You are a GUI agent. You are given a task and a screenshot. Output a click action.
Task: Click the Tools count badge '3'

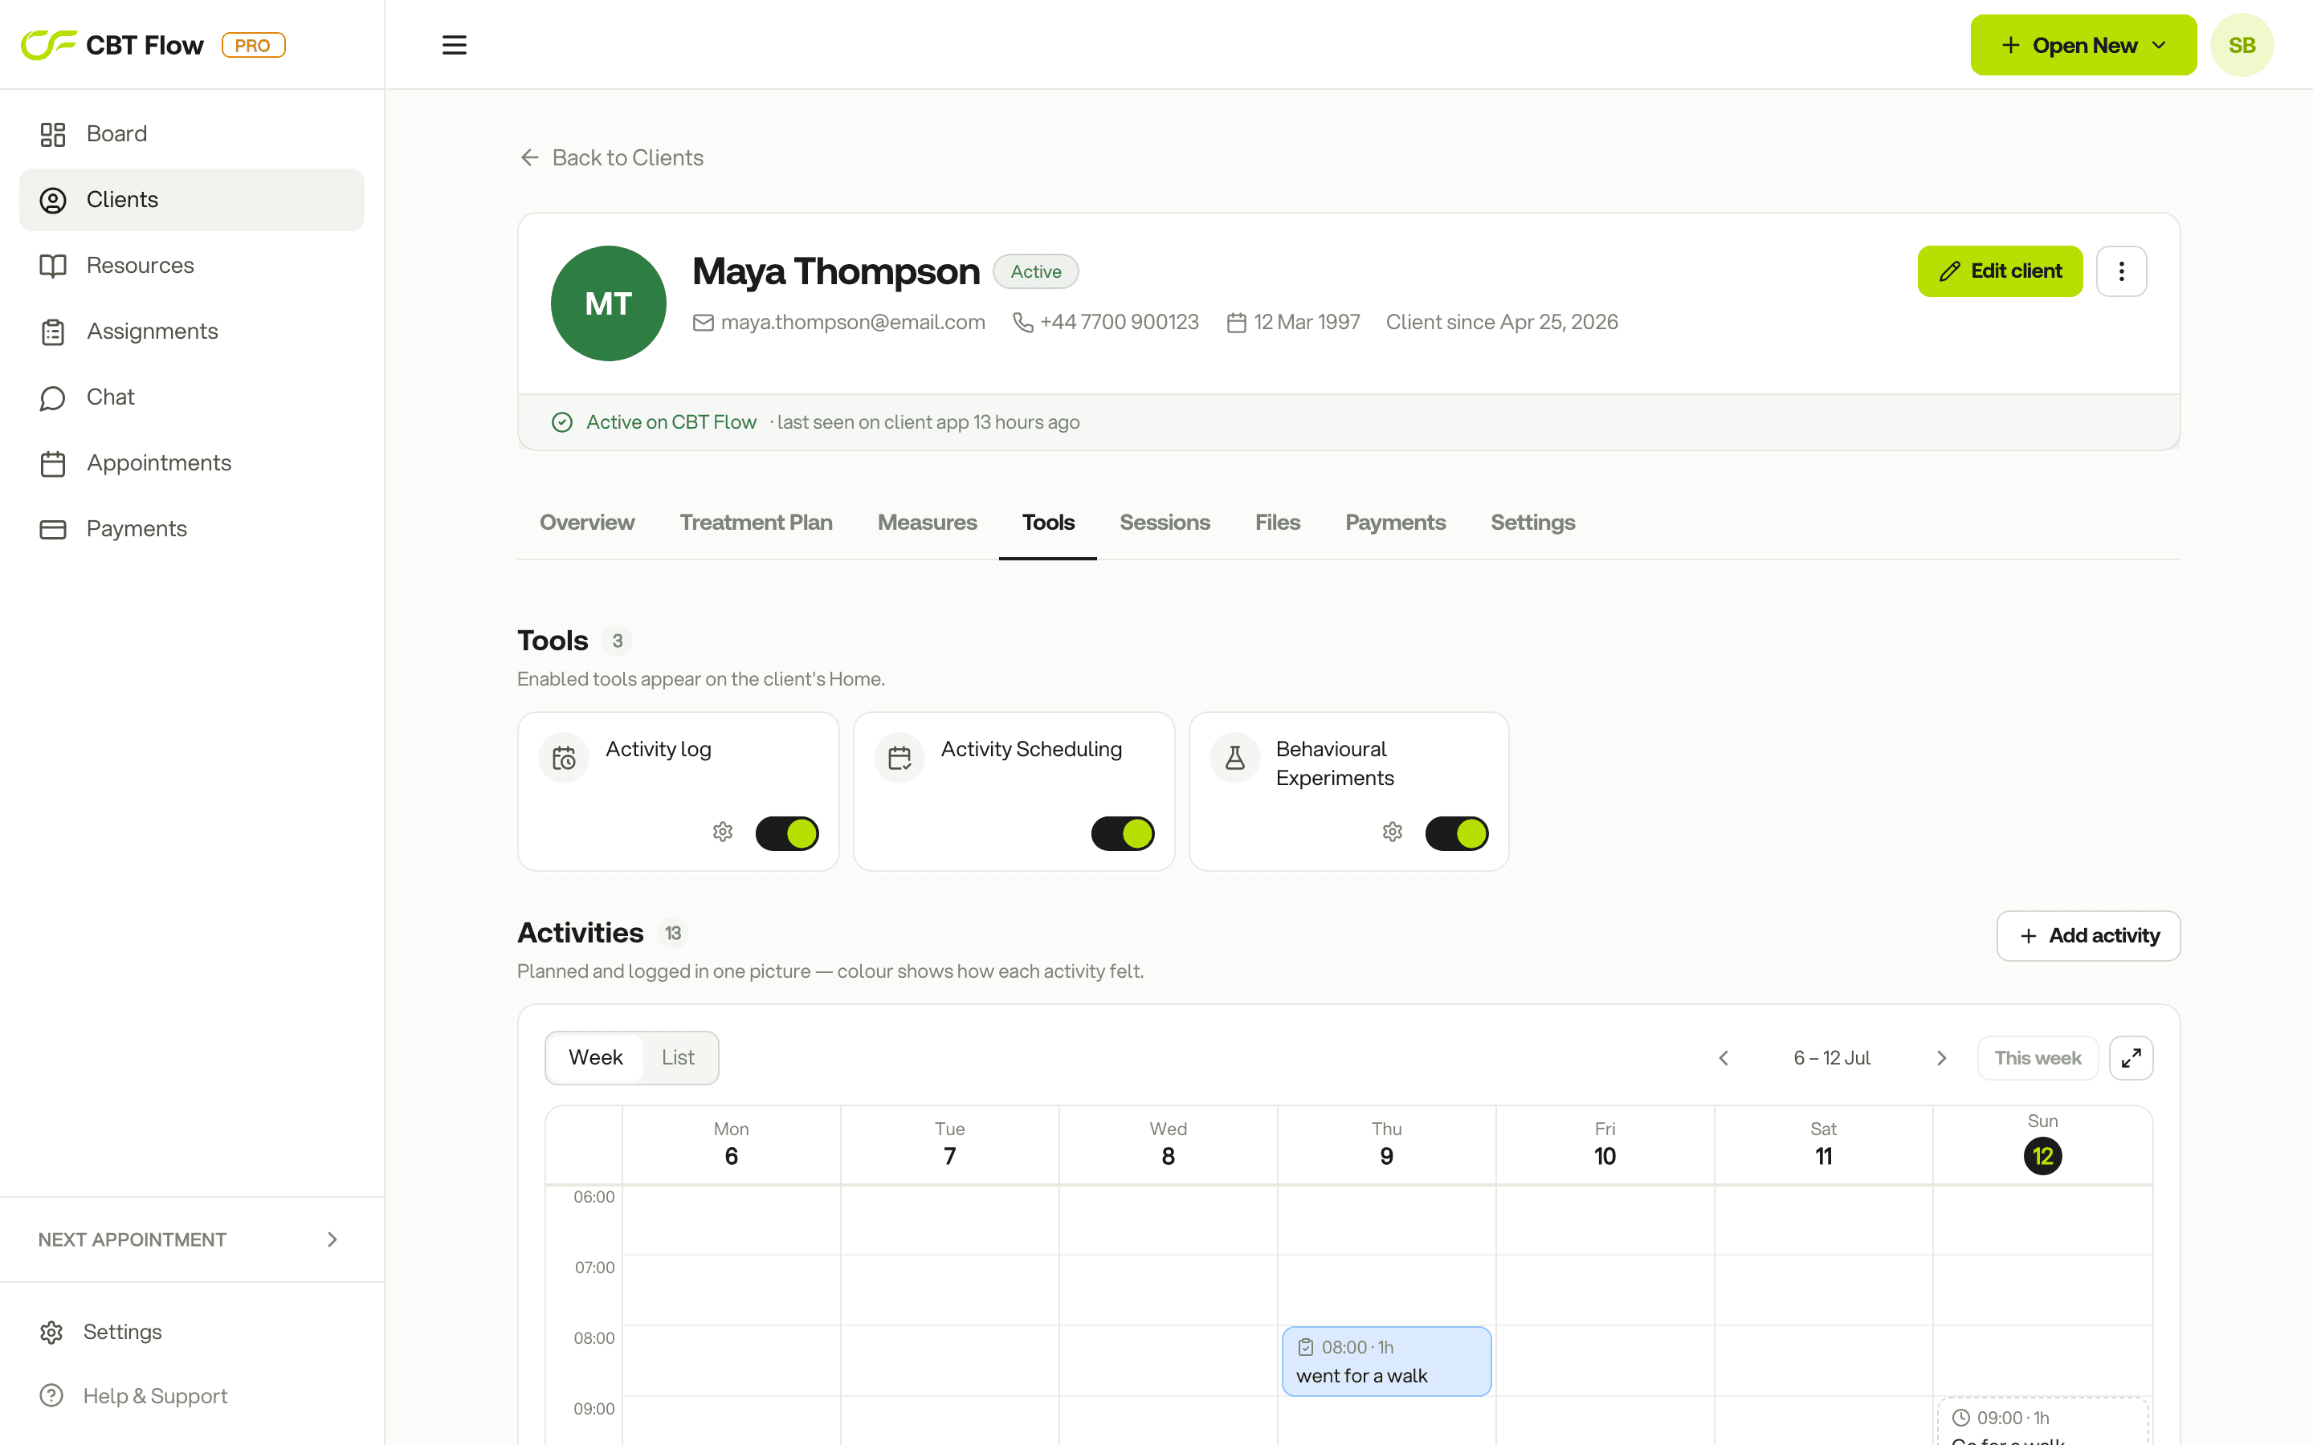point(618,641)
